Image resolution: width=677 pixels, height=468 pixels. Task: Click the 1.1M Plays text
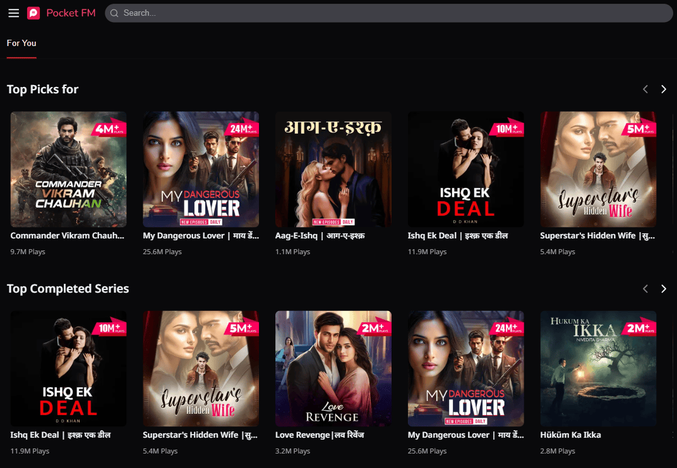[x=293, y=252]
